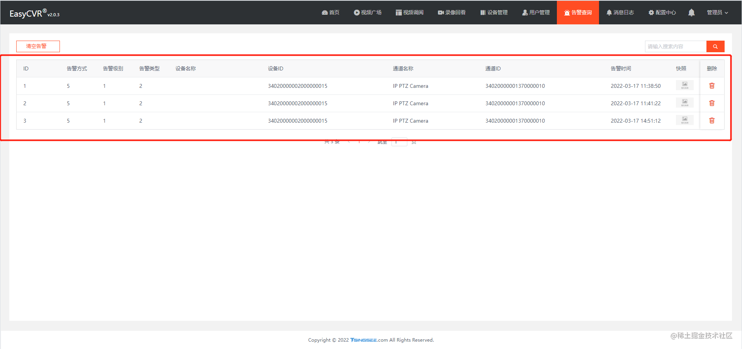742x349 pixels.
Task: Open the 首页 home menu item
Action: pyautogui.click(x=330, y=12)
